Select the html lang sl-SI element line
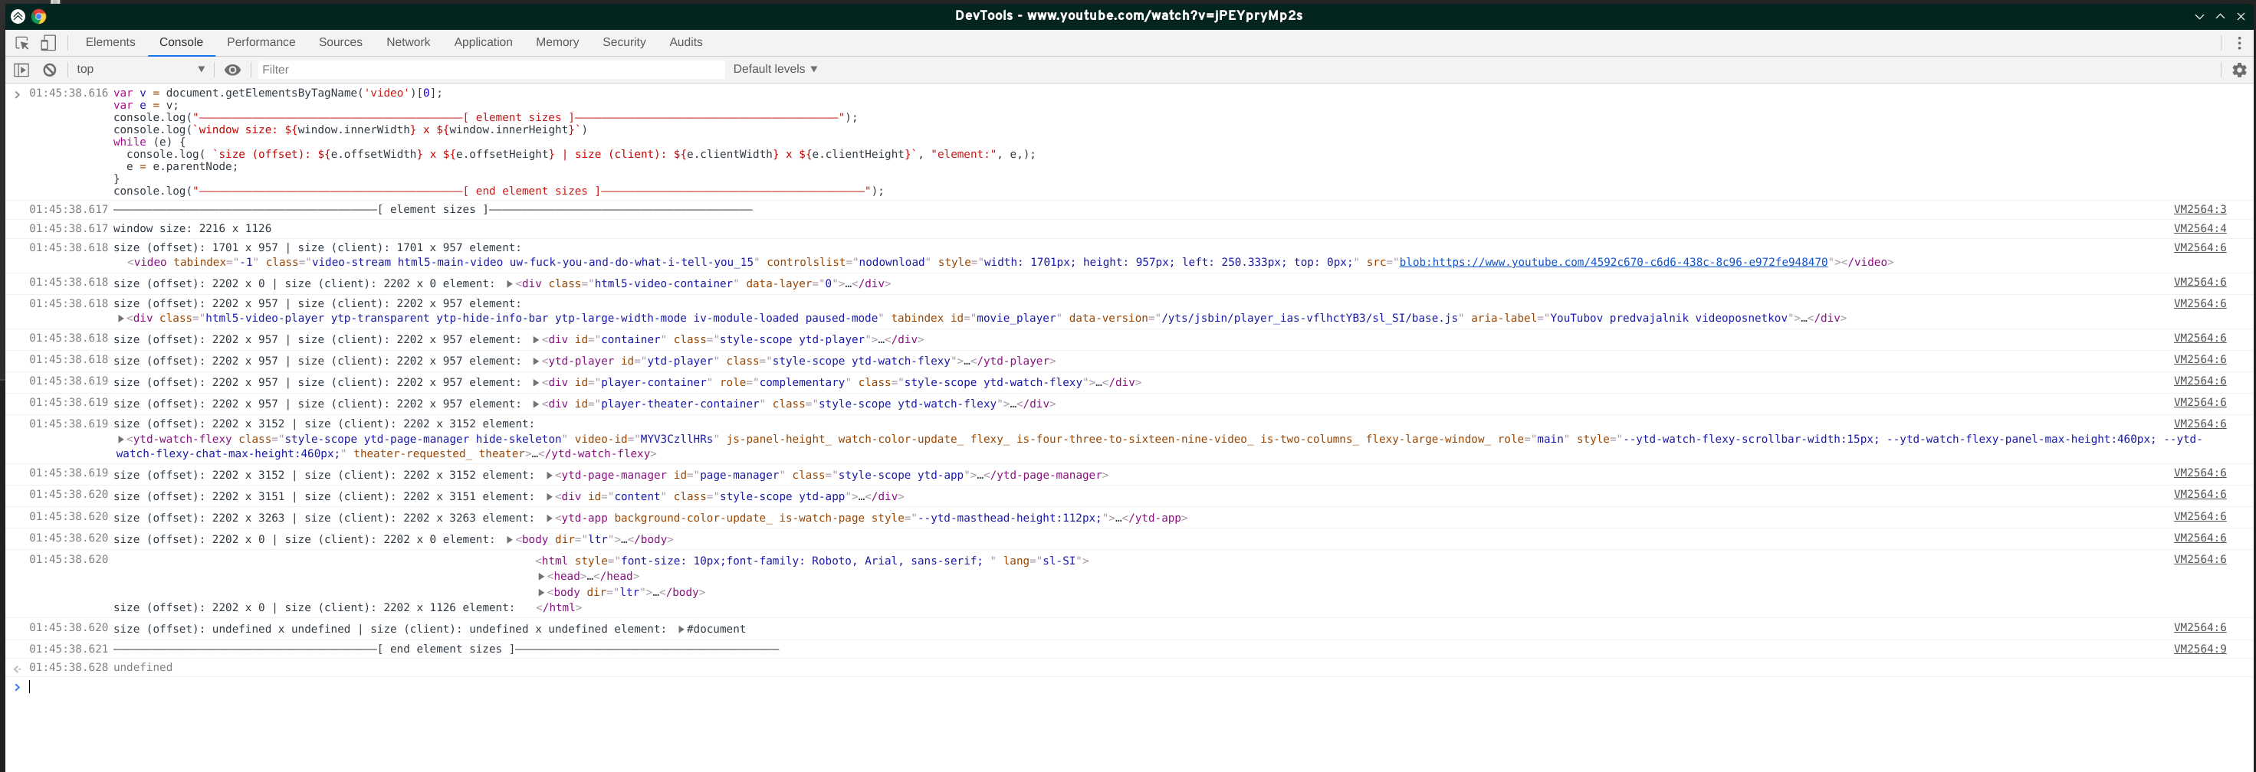This screenshot has width=2256, height=772. click(812, 561)
